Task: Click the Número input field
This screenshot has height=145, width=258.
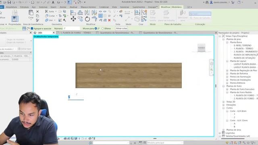Action: pos(71,29)
